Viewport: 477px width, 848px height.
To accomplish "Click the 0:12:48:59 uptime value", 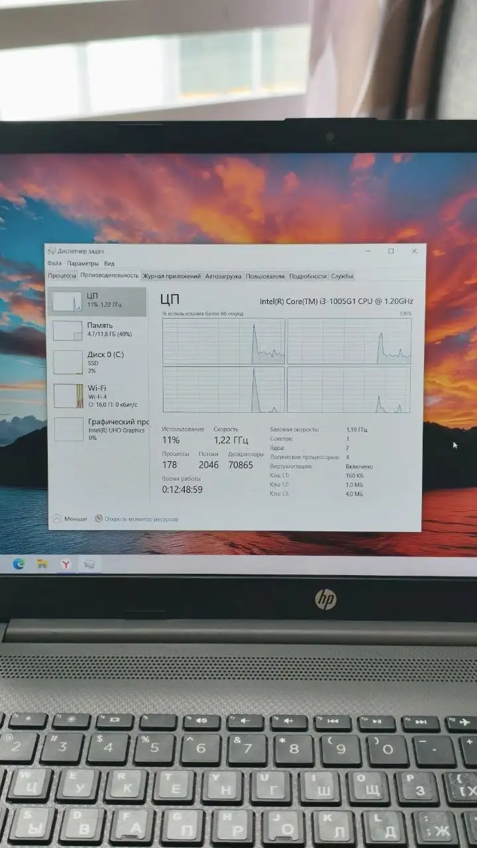I will [182, 490].
